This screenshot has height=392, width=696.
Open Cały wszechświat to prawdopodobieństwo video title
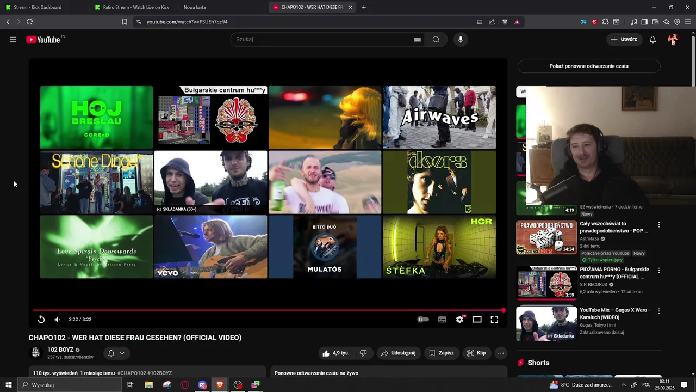click(614, 227)
